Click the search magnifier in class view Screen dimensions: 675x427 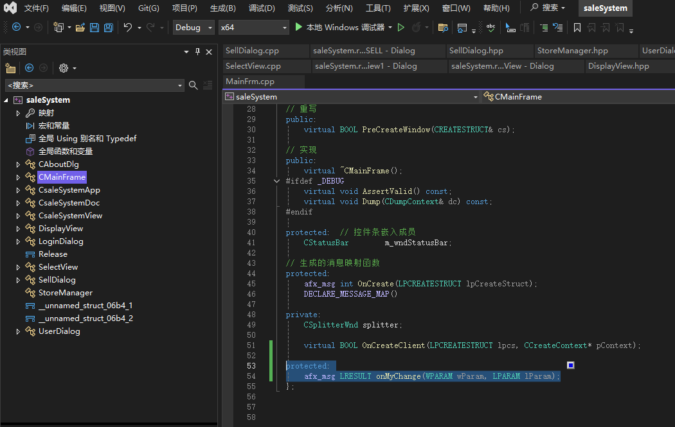tap(193, 85)
